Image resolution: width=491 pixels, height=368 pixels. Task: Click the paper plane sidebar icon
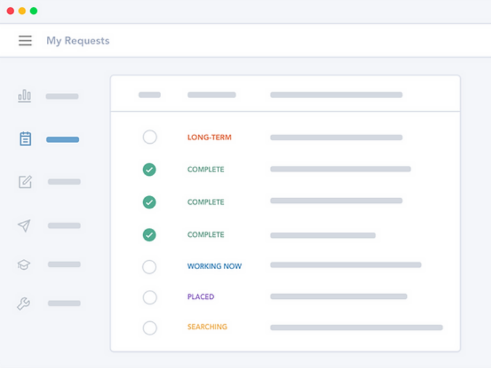[x=24, y=225]
